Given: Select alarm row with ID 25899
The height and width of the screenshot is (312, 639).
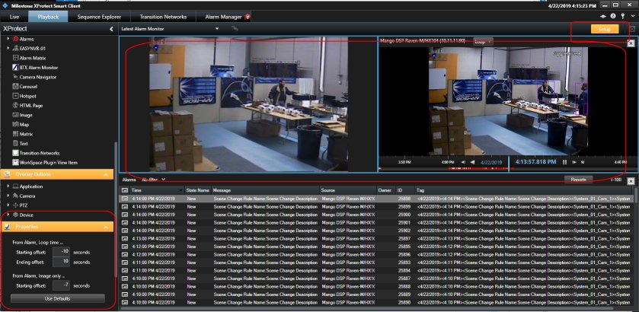Looking at the screenshot, I should pyautogui.click(x=375, y=206).
